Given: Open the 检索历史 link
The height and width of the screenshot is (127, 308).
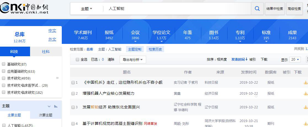Looking at the screenshot, I should [x=155, y=49].
